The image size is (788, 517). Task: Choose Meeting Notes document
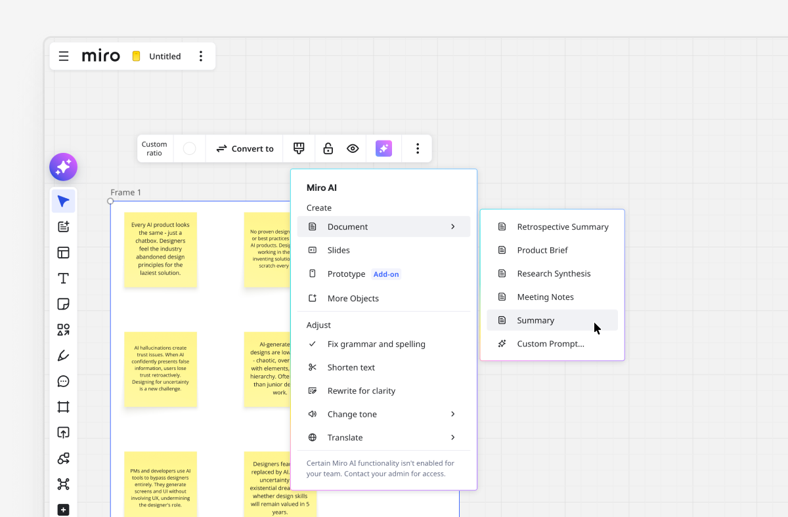click(x=552, y=297)
